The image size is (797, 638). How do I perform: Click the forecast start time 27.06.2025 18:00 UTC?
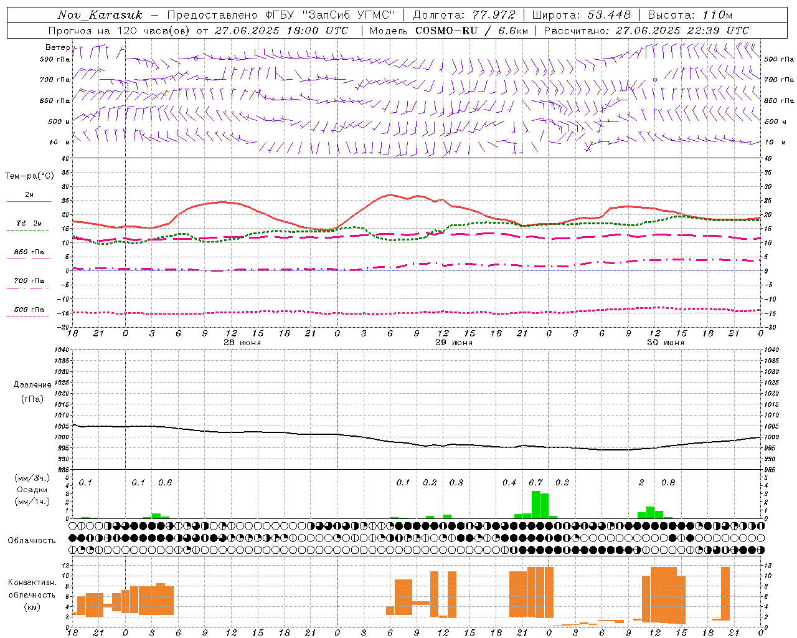[281, 31]
